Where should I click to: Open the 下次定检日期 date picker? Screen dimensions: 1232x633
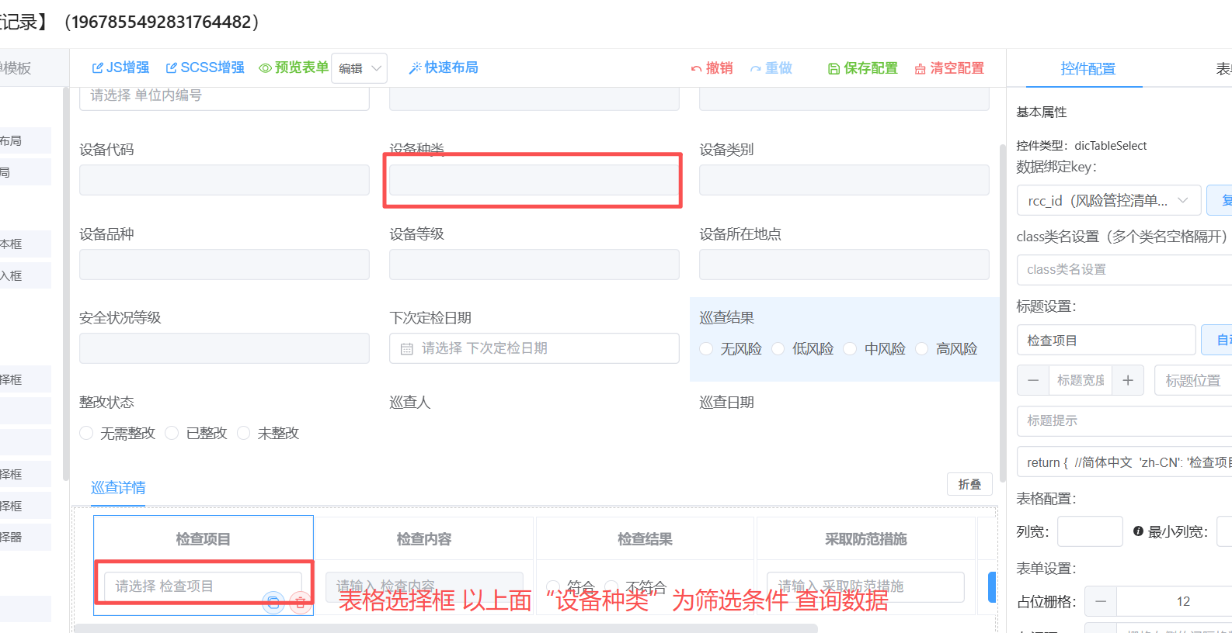point(534,348)
